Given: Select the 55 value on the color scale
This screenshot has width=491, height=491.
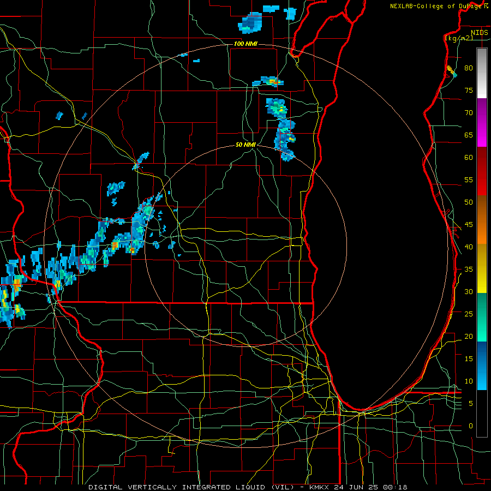Looking at the screenshot, I should tap(469, 180).
